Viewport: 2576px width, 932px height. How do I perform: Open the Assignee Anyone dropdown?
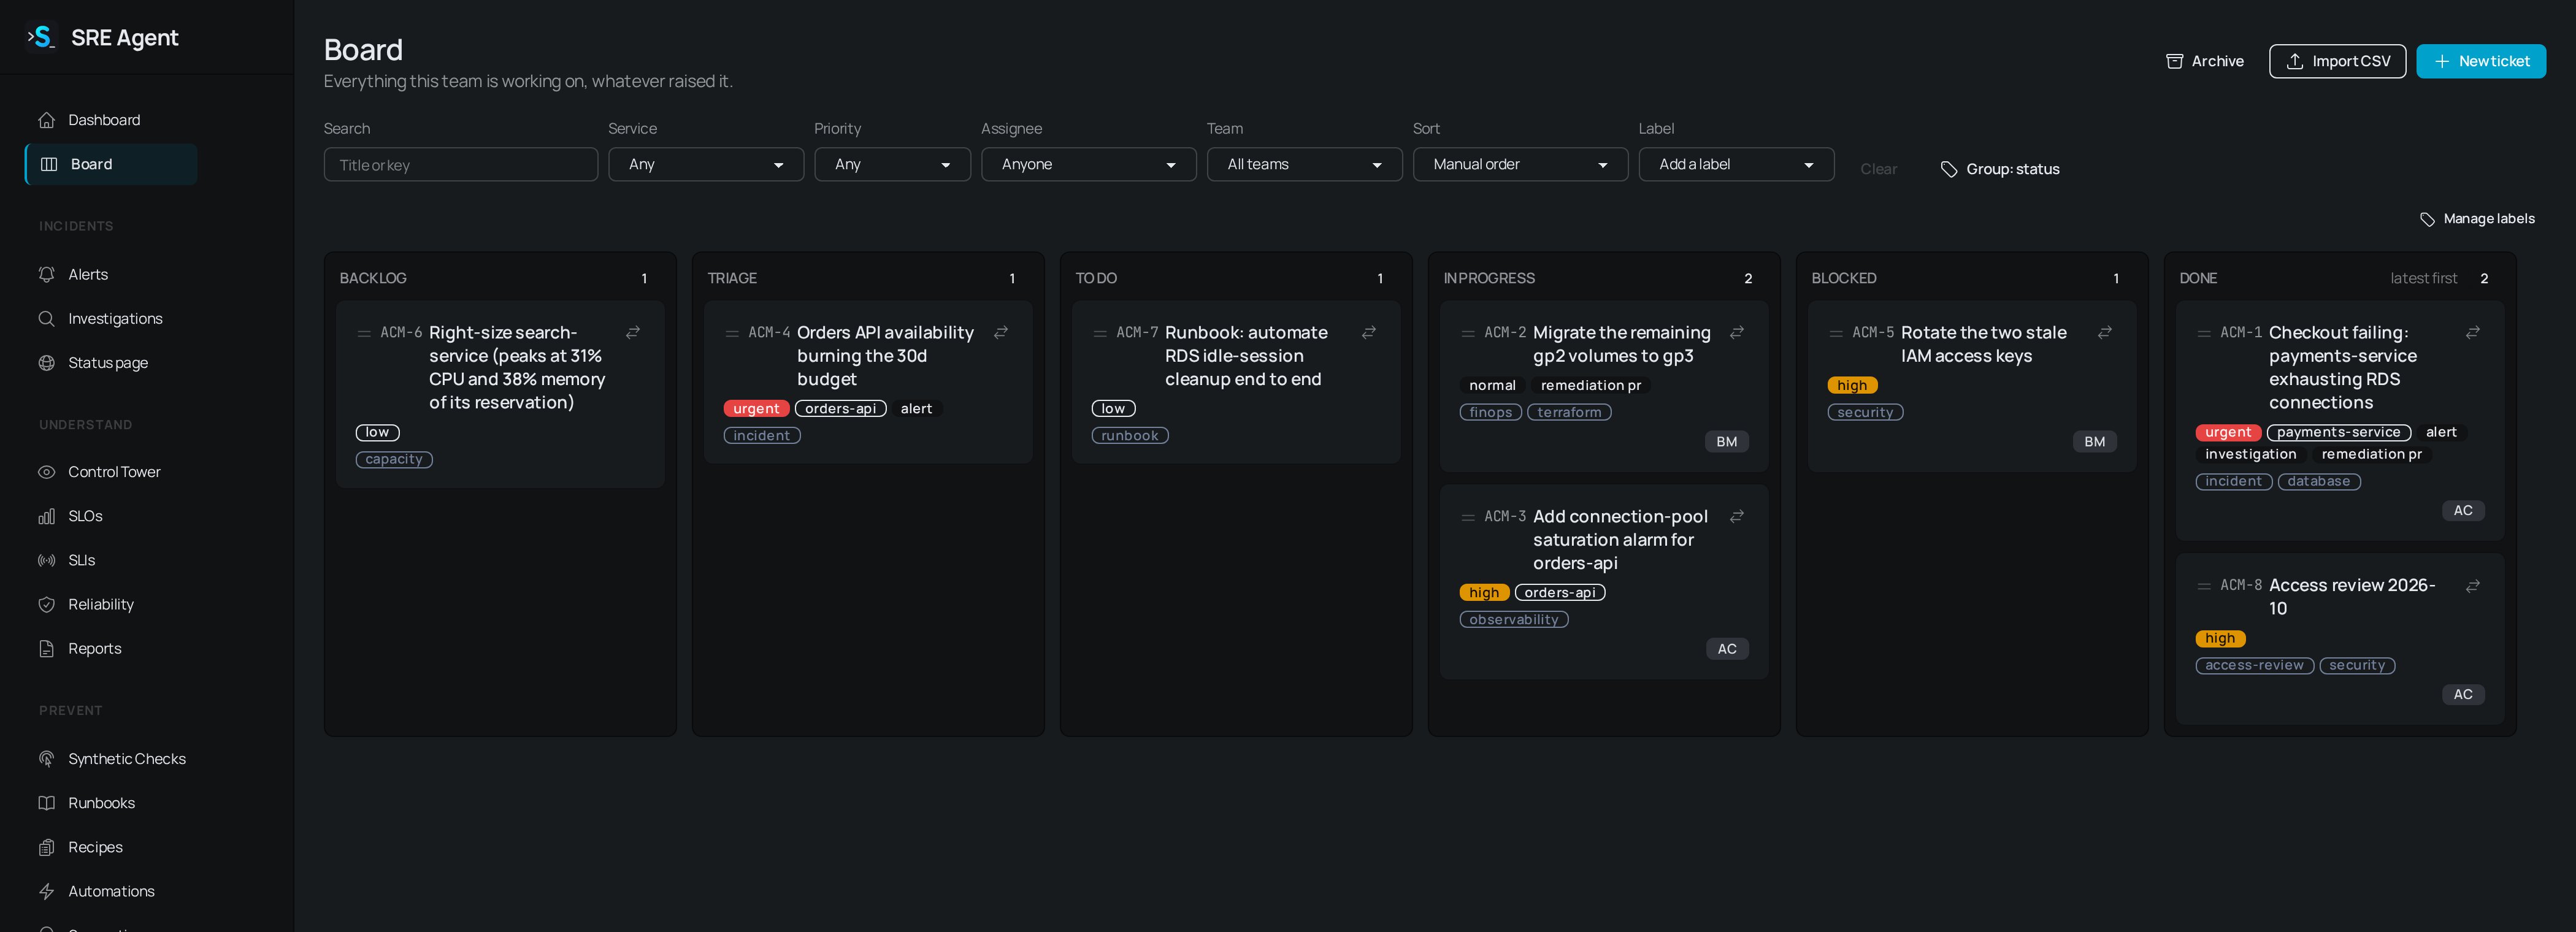coord(1088,164)
